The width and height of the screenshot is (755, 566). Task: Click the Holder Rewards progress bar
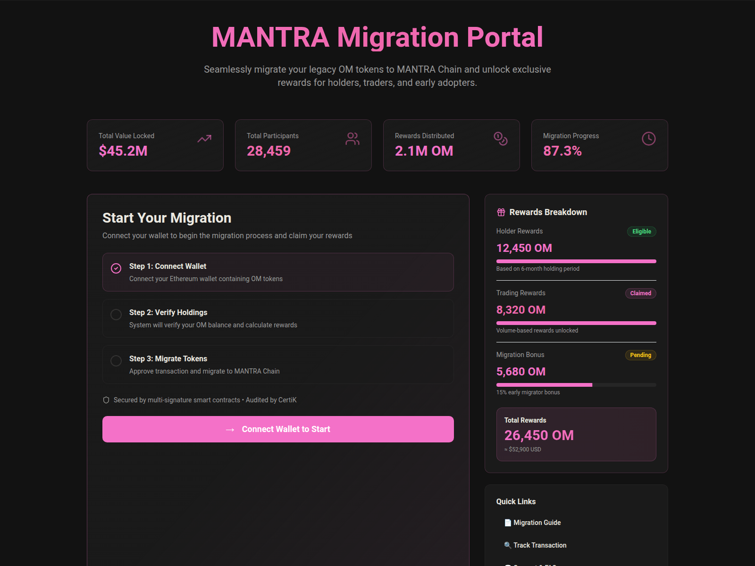576,261
